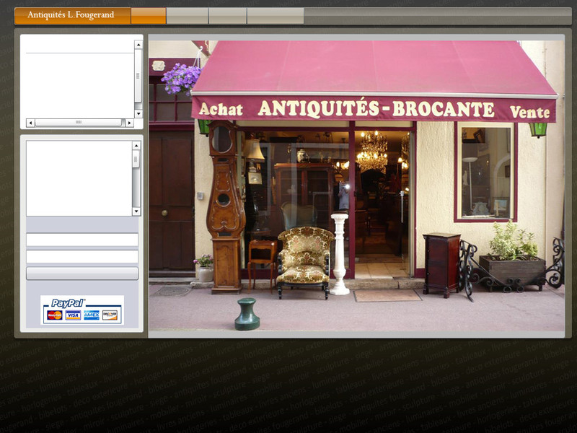Viewport: 577px width, 433px height.
Task: Click the Discover card icon
Action: [x=110, y=315]
